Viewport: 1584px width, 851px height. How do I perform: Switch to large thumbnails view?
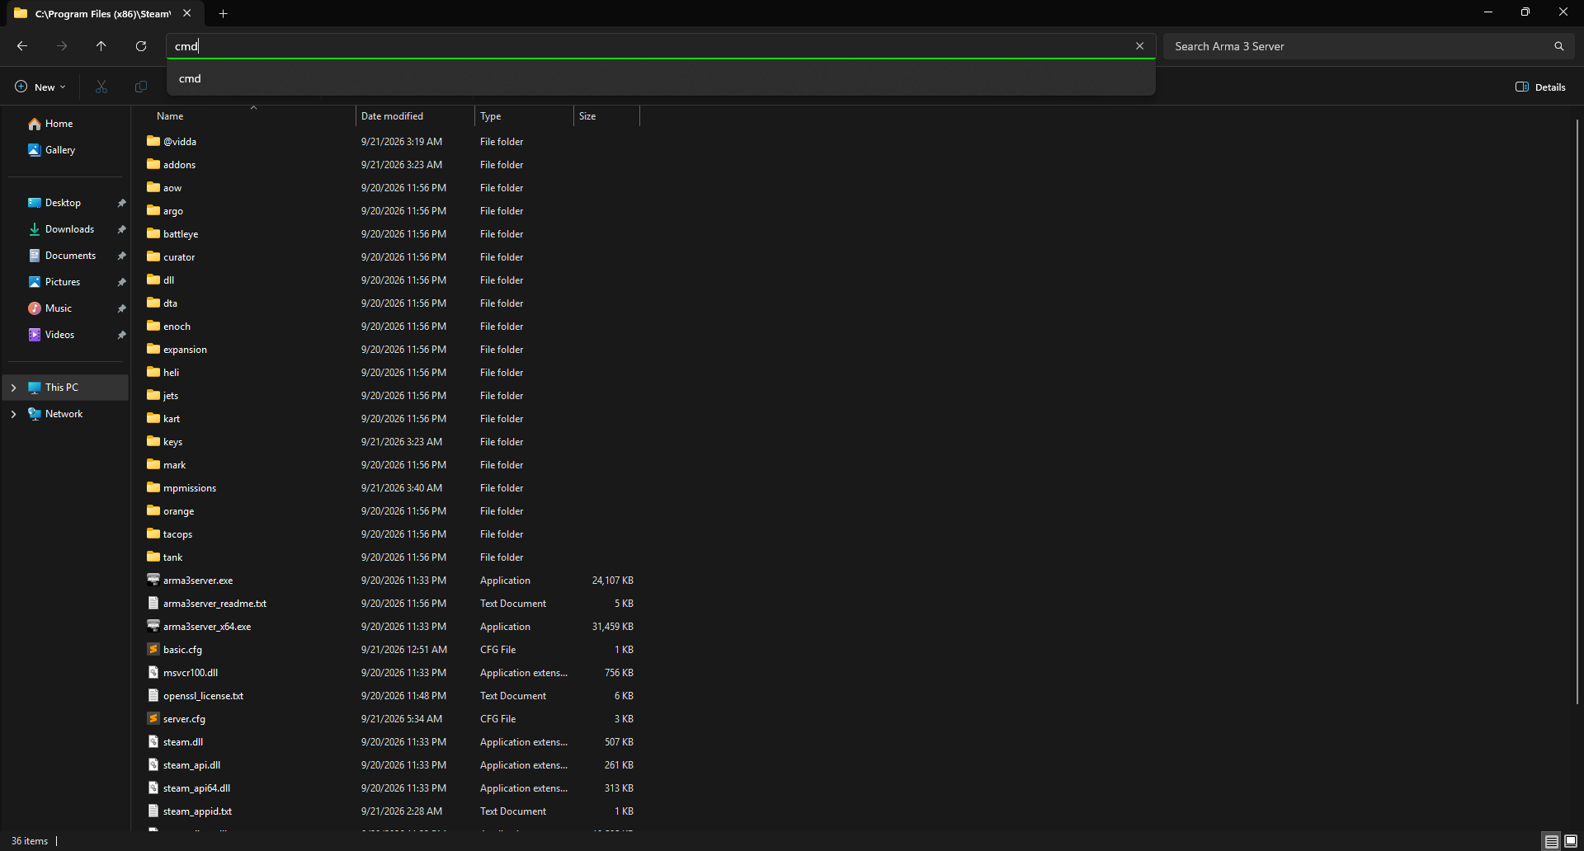1571,841
